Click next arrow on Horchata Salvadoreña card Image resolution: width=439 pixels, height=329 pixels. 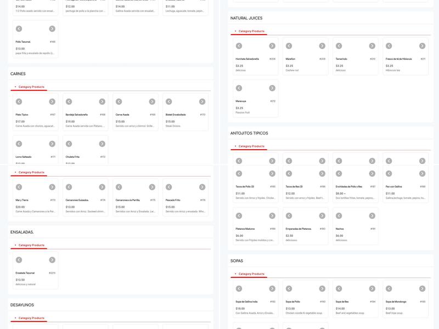click(272, 46)
